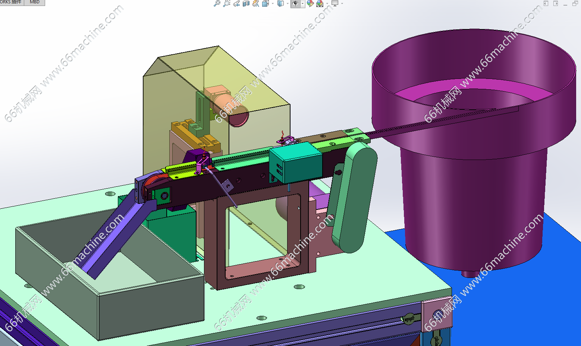Screen dimensions: 581x346
Task: Click the View Orientation cube icon
Action: [266, 3]
